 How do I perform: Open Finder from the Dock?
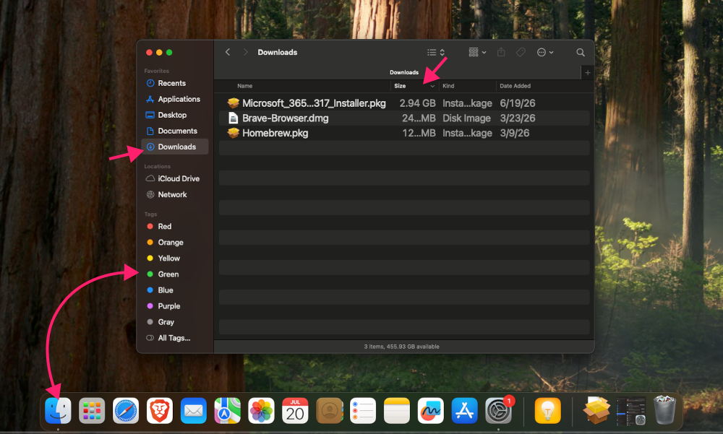58,410
